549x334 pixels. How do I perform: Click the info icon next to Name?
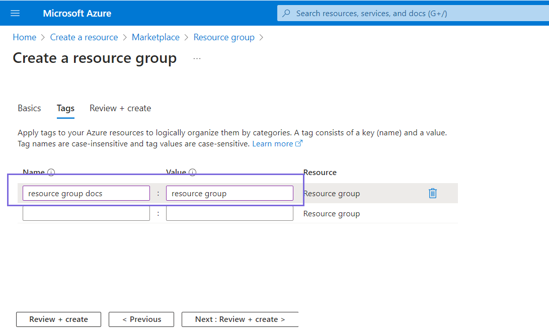point(51,173)
